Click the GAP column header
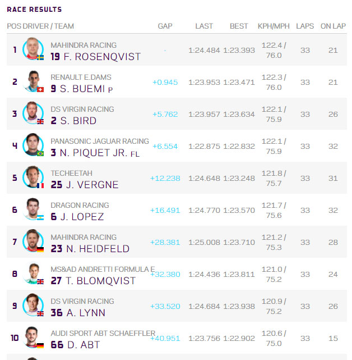 tap(165, 26)
